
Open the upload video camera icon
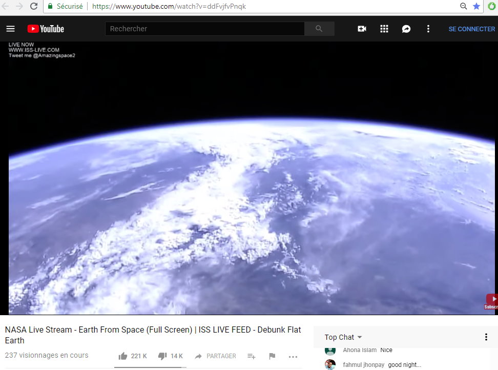click(362, 29)
